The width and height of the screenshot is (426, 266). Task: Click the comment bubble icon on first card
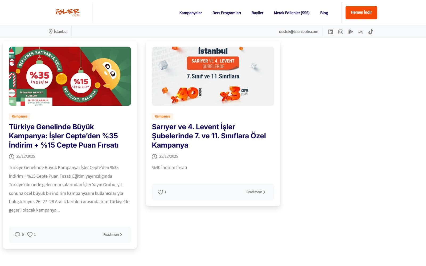coord(17,234)
